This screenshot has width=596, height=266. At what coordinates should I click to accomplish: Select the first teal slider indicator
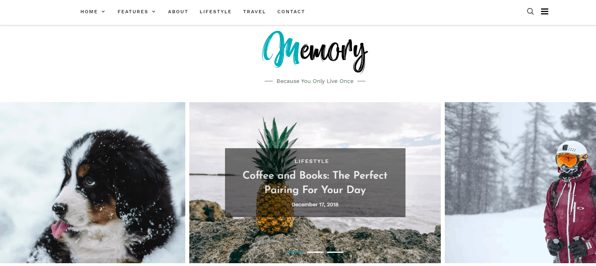click(x=295, y=252)
